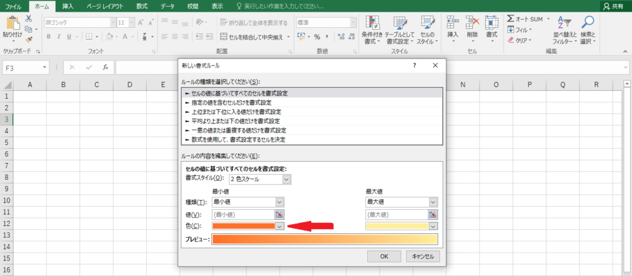
Task: Click the Find & Select (検索と選択) magnifier icon
Action: [x=588, y=22]
